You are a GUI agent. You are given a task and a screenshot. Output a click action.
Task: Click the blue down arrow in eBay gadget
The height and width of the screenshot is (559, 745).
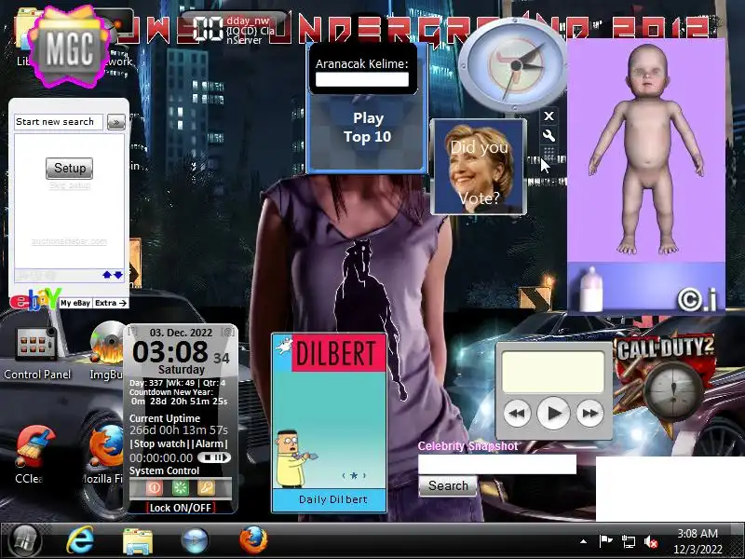[118, 275]
